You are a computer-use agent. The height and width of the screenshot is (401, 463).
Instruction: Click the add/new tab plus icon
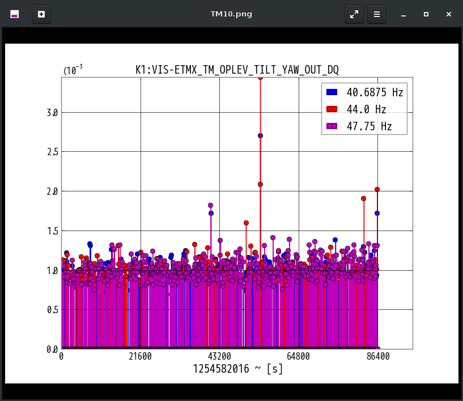41,14
